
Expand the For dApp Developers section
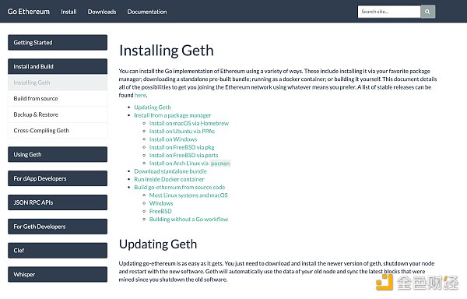(x=58, y=178)
